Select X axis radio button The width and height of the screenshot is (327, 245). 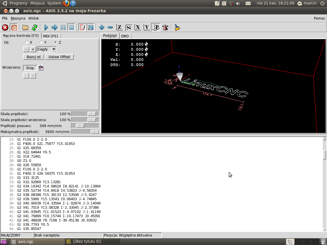(x=27, y=42)
